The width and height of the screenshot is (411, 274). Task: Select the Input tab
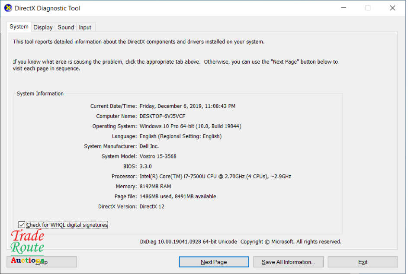point(85,27)
